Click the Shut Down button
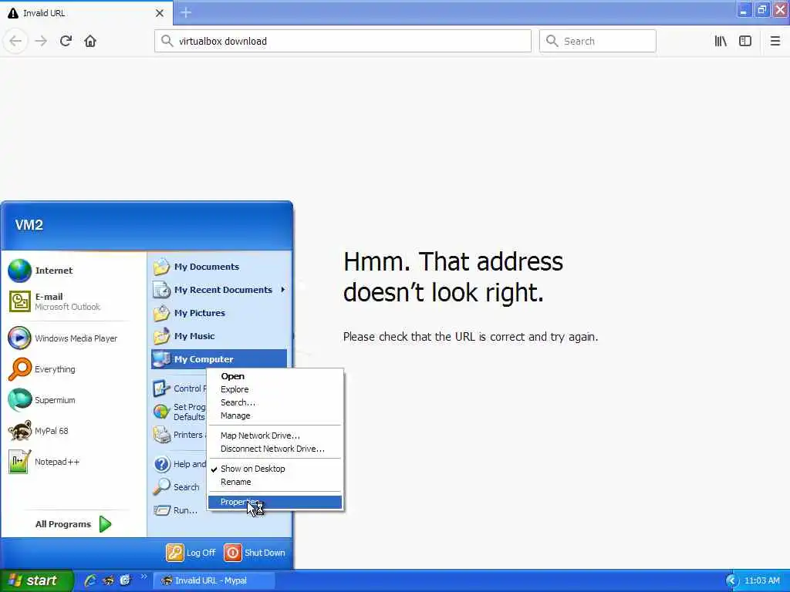Screen dimensions: 790x592 [255, 553]
